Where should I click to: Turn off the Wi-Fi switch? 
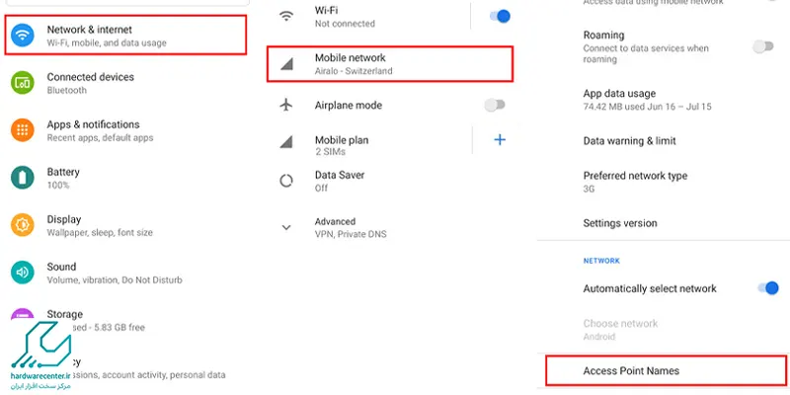click(500, 16)
